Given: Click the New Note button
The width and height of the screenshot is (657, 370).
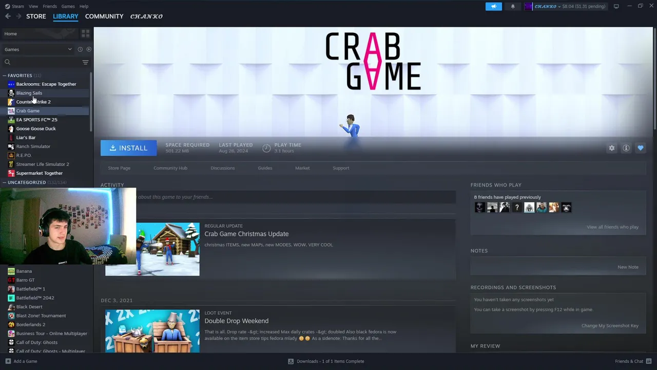Looking at the screenshot, I should point(628,267).
